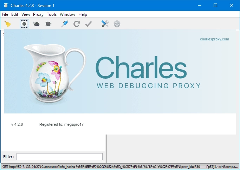Clear the session with the broom icon

coord(7,24)
